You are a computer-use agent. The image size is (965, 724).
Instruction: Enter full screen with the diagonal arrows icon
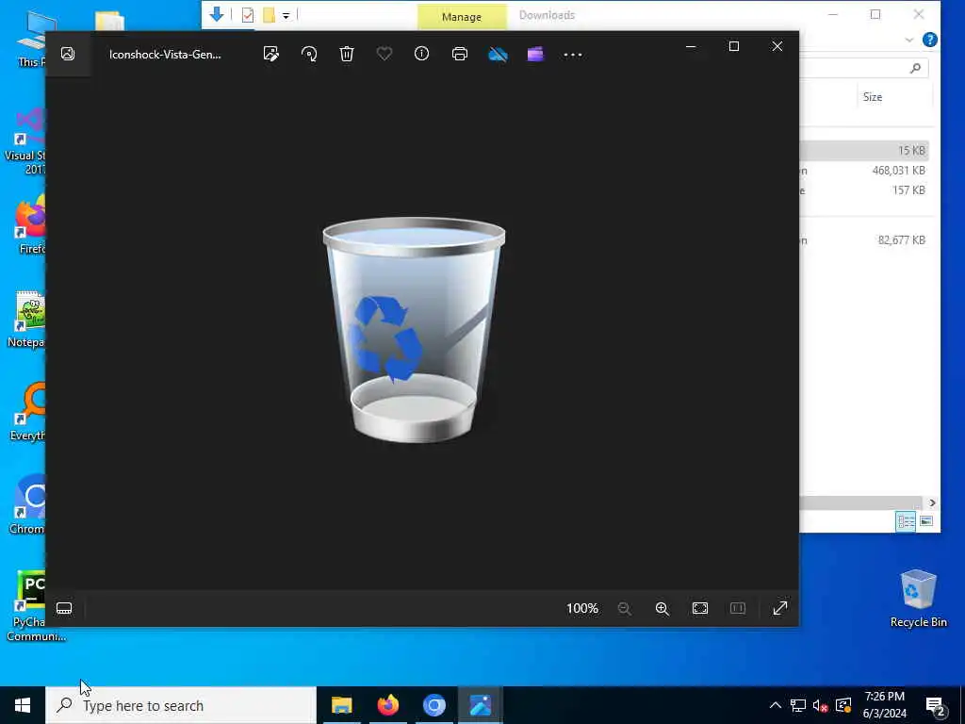coord(779,608)
